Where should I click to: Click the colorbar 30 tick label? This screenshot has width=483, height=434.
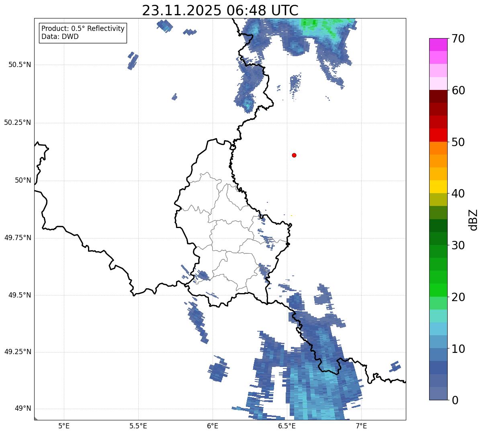click(458, 245)
